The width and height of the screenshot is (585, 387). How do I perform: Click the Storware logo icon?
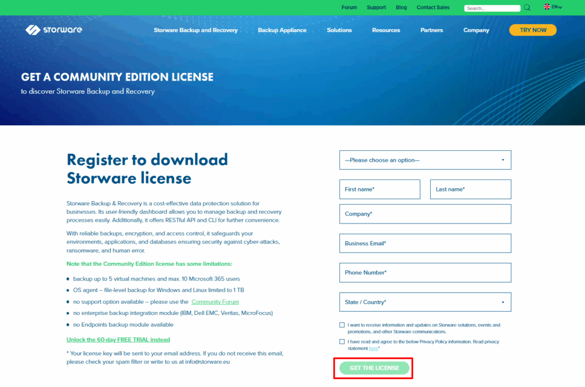pos(33,30)
